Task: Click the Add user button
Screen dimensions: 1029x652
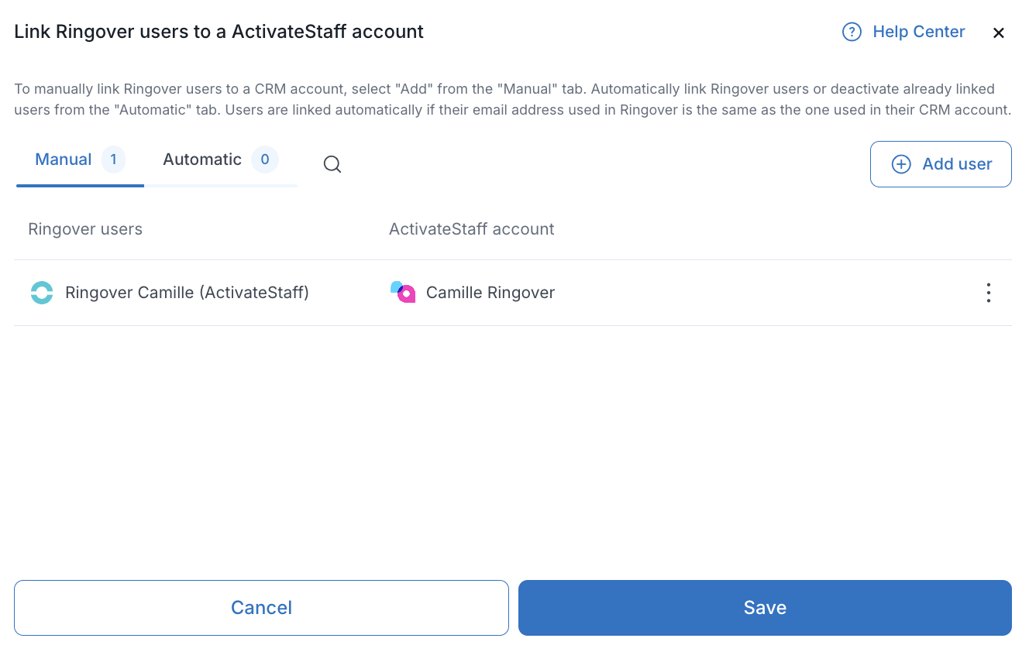Action: (941, 164)
